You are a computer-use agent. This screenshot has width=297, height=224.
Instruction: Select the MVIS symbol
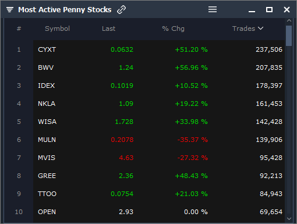click(x=47, y=158)
